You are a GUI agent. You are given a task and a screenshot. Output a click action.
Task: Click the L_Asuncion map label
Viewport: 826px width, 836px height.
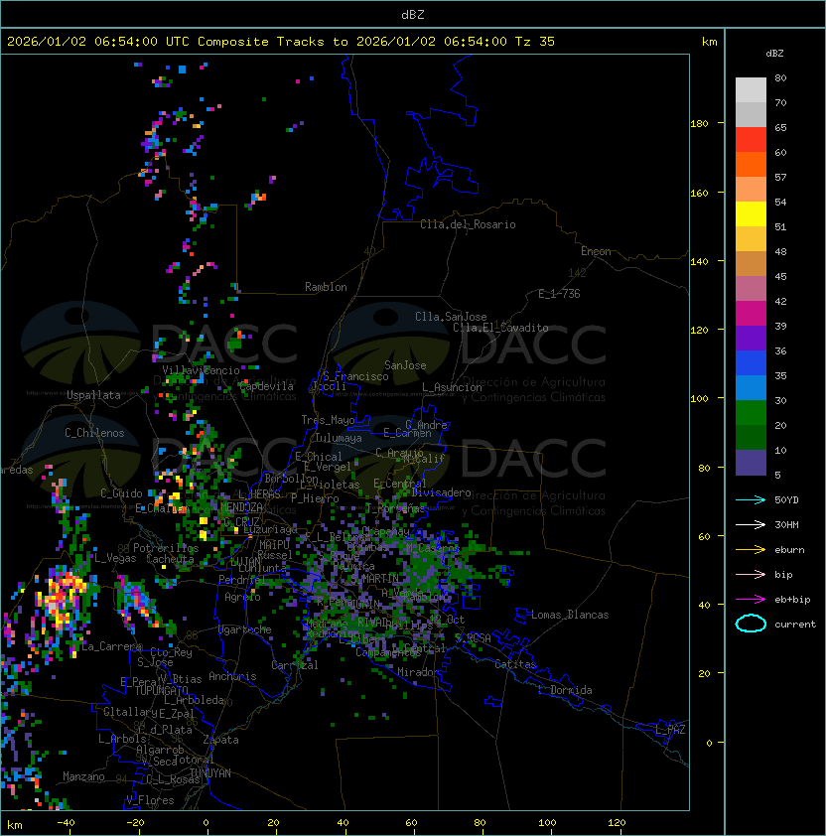pos(452,387)
